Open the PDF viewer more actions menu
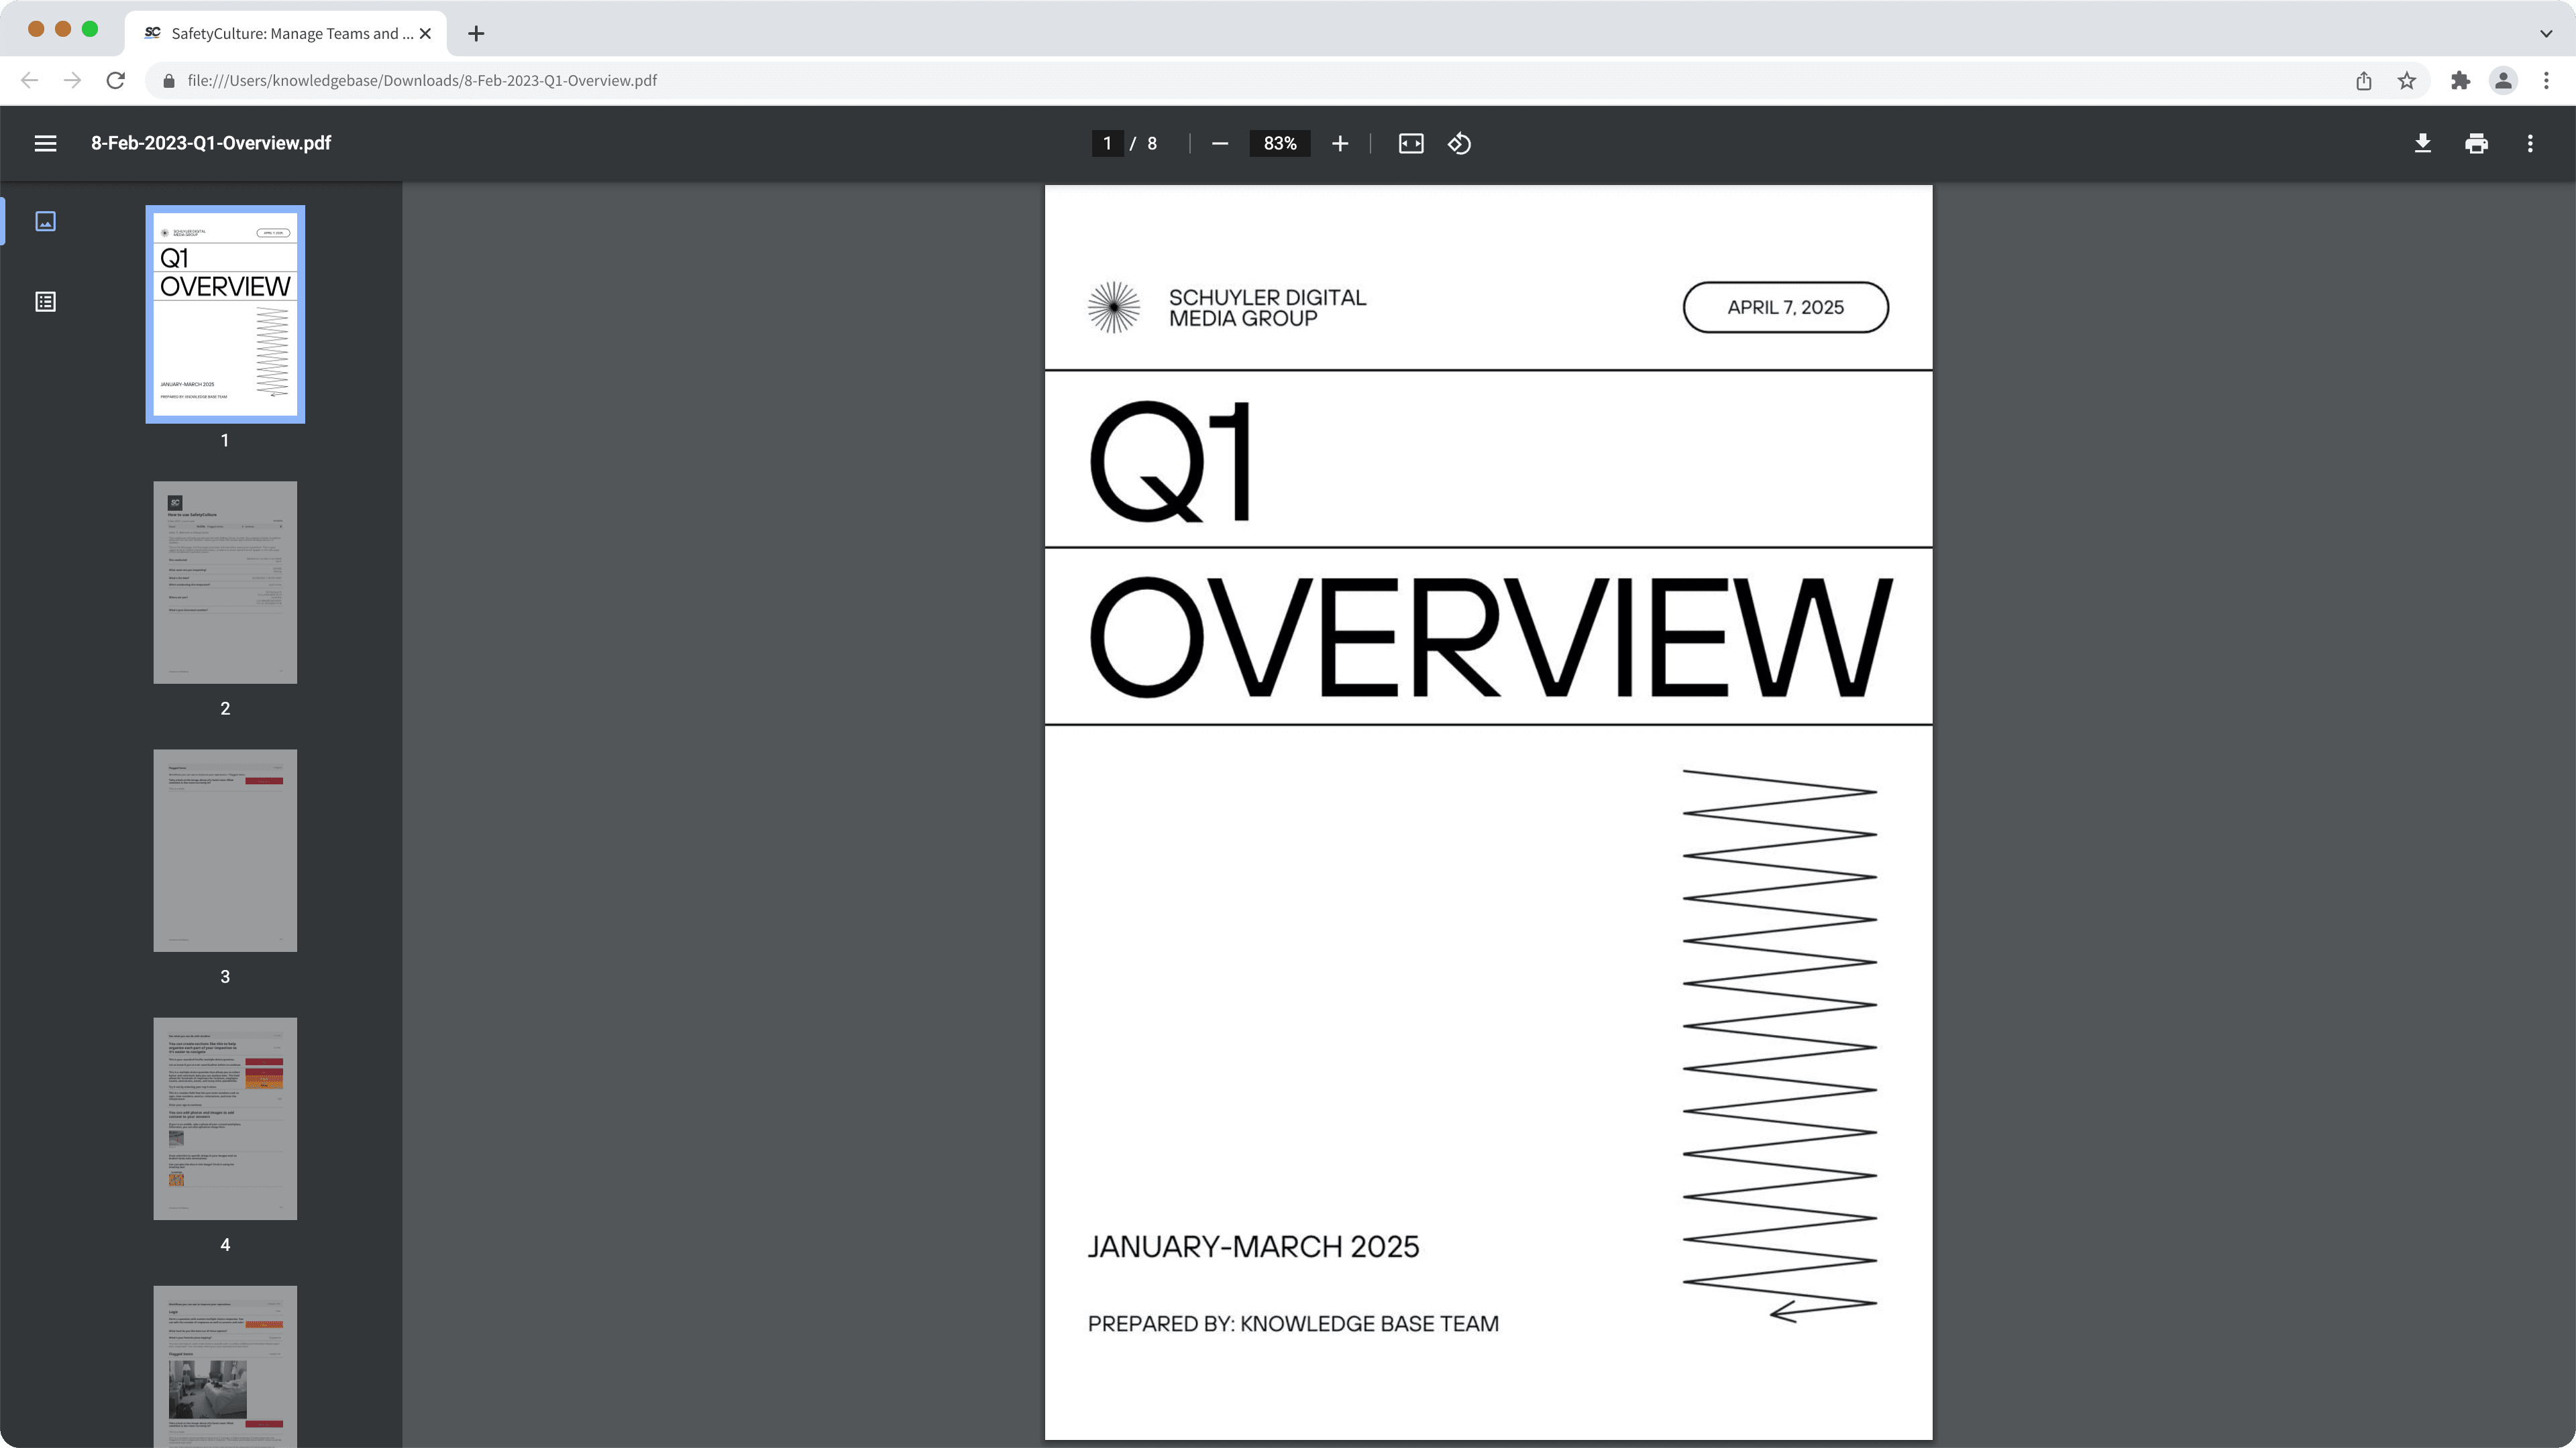Screen dimensions: 2576x1448 2530,144
